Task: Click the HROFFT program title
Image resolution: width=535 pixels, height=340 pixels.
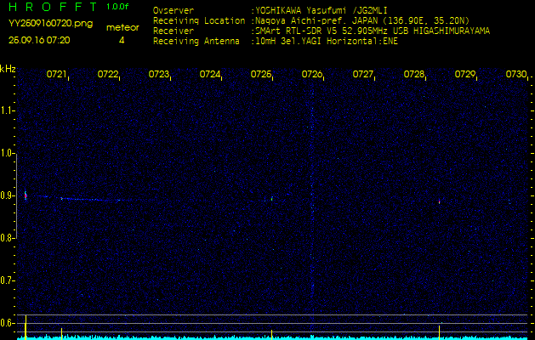Action: point(53,7)
